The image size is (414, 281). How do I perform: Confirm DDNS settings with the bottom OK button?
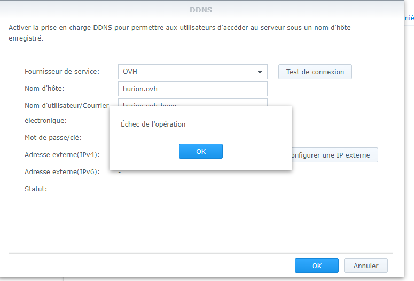coord(316,266)
